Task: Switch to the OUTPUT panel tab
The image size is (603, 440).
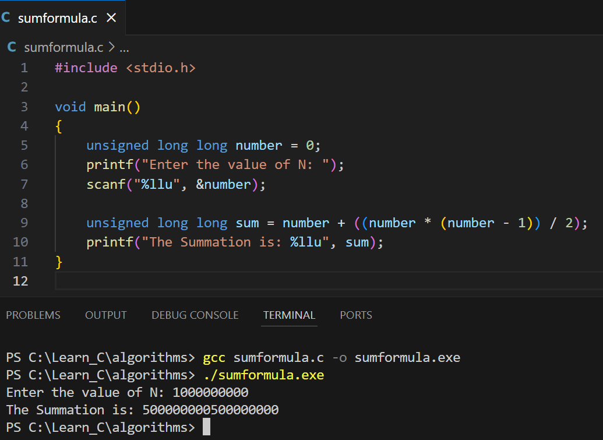Action: [x=106, y=315]
